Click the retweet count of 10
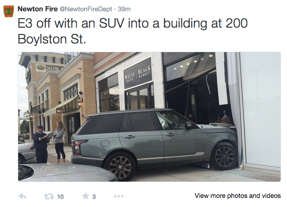The height and width of the screenshot is (207, 287). coord(60,196)
